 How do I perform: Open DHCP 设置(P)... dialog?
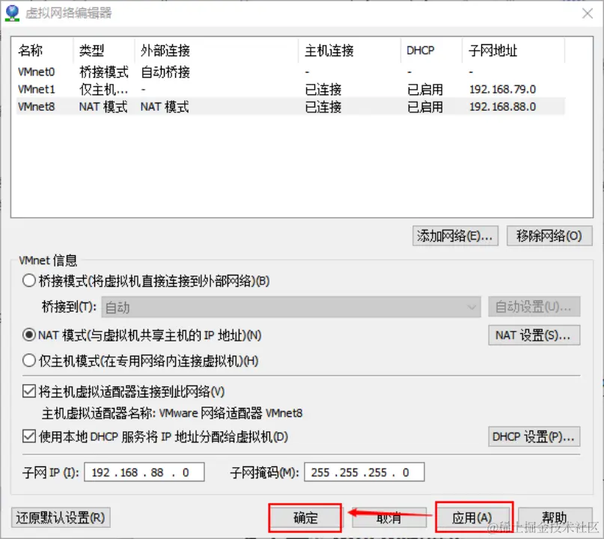point(534,436)
